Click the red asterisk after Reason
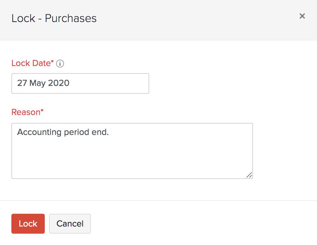The width and height of the screenshot is (317, 245). point(42,111)
